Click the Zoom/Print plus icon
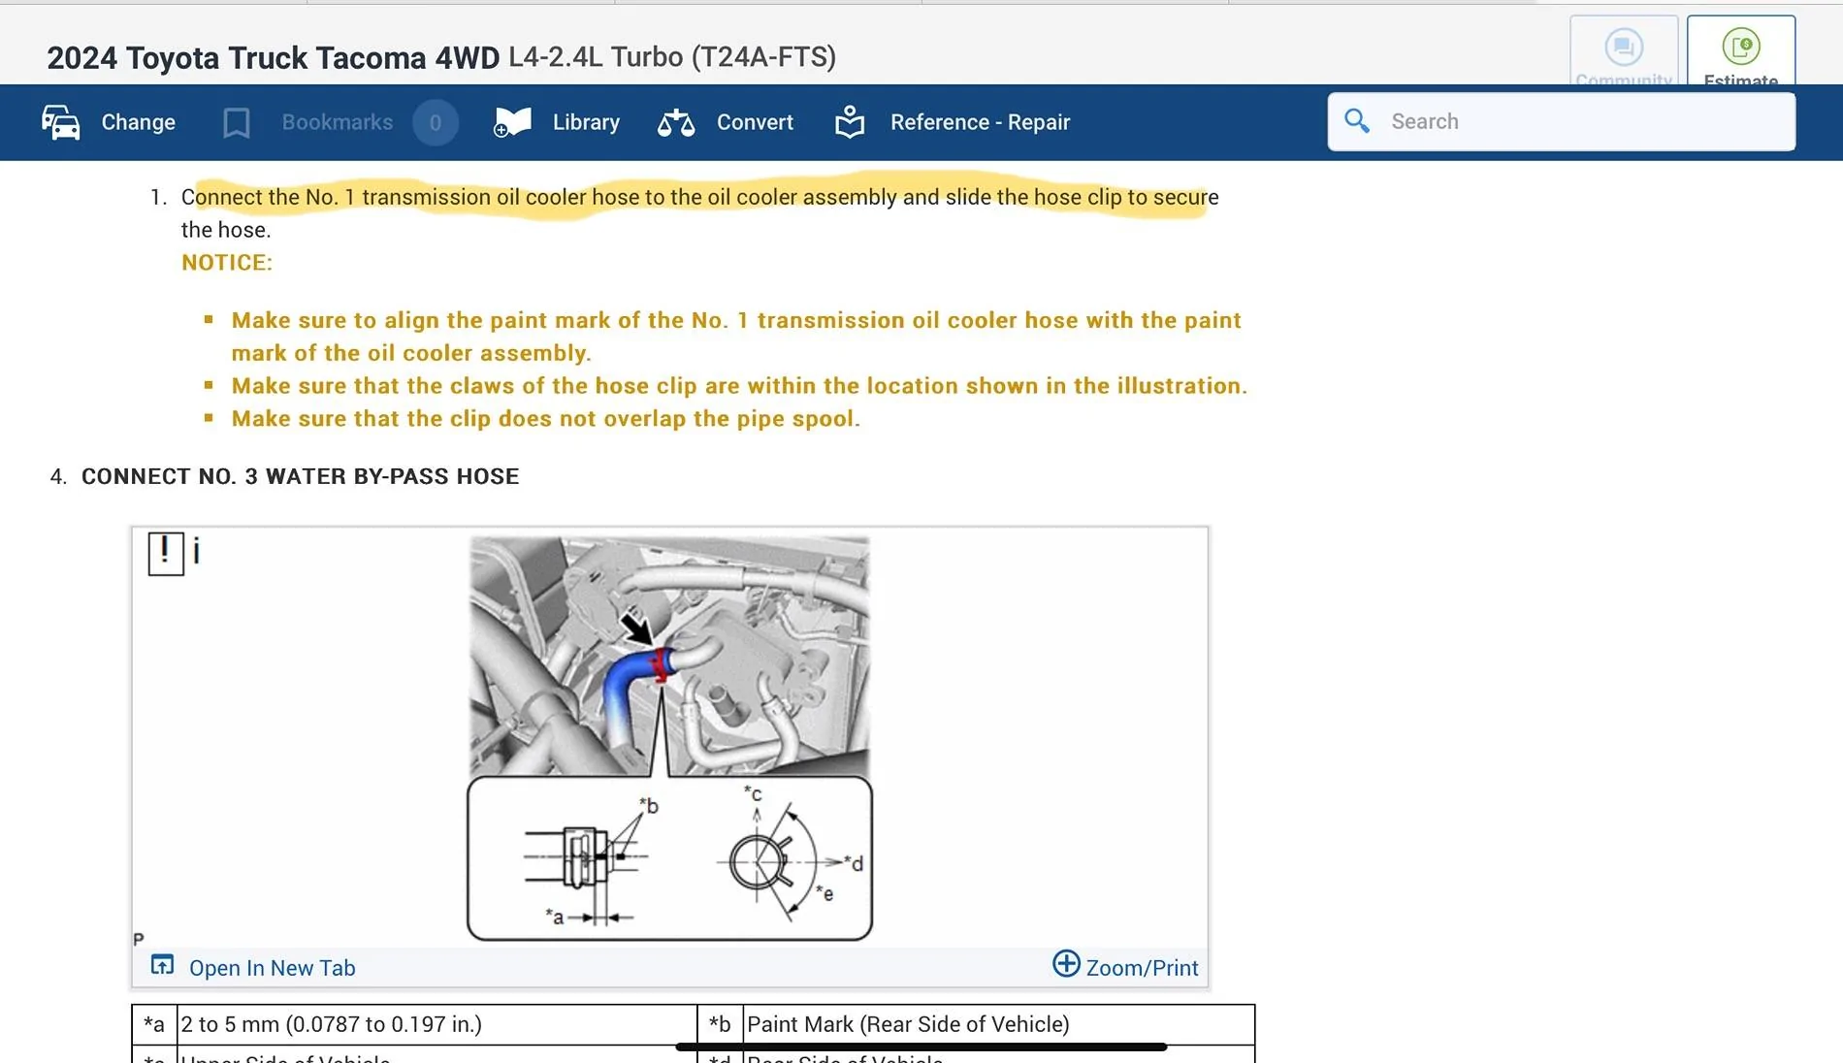Image resolution: width=1843 pixels, height=1063 pixels. pos(1066,964)
